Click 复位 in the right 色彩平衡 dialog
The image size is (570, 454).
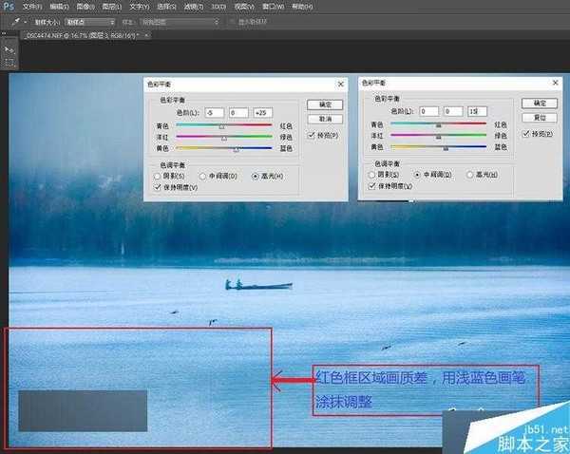coord(540,118)
